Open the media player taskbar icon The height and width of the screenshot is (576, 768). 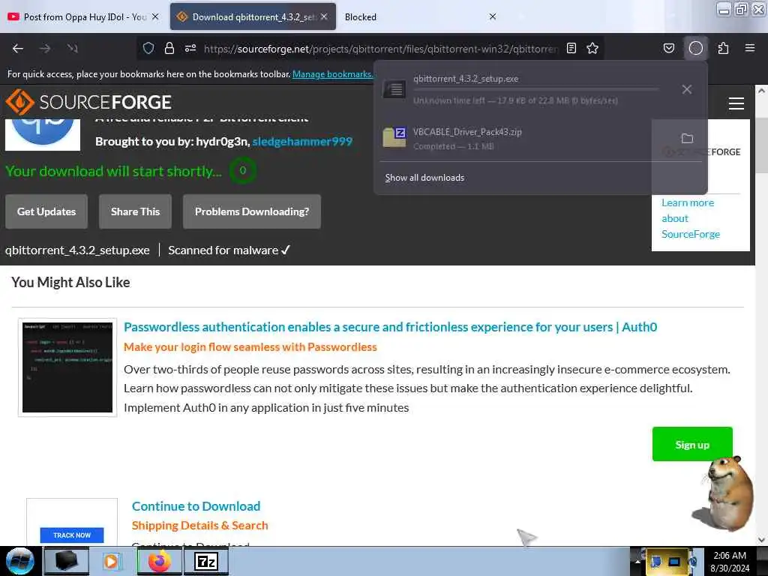(x=112, y=561)
